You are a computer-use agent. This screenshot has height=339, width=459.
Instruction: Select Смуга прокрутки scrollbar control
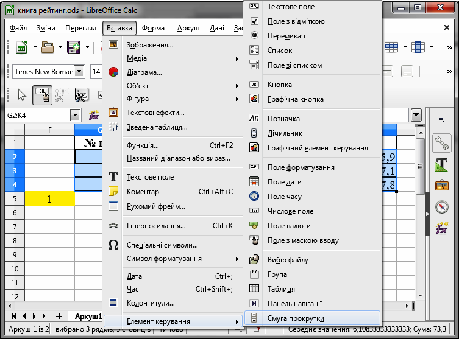point(312,318)
